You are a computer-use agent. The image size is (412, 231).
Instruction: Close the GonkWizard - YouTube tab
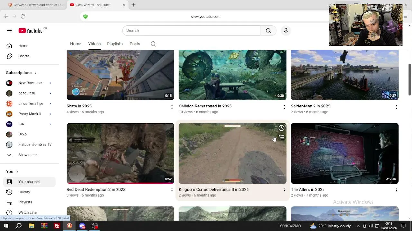pyautogui.click(x=124, y=5)
